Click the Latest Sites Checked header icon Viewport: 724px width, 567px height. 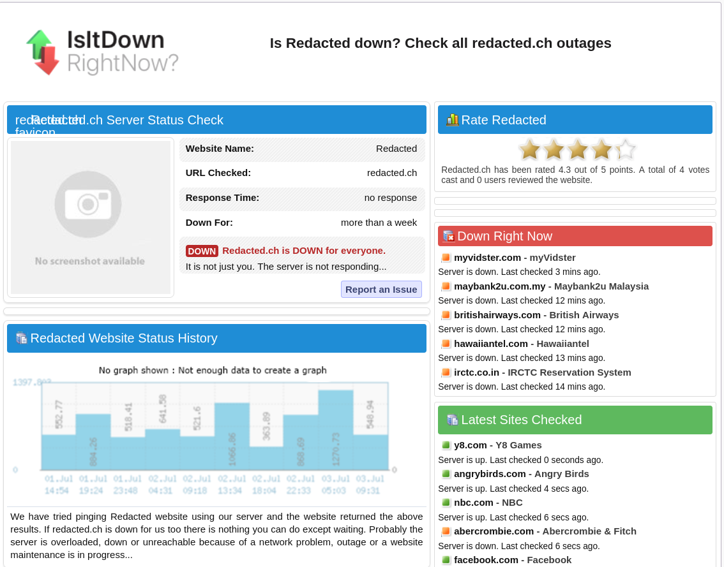click(452, 420)
